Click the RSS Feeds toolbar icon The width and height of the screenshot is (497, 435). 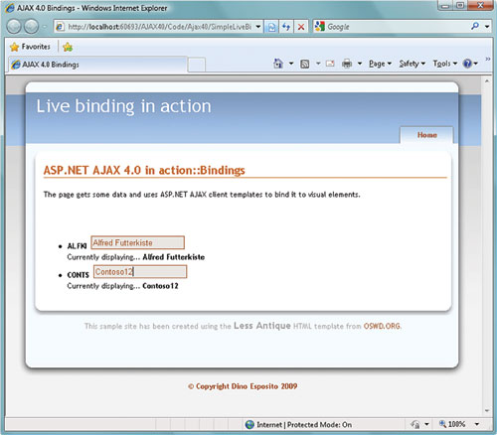(304, 64)
